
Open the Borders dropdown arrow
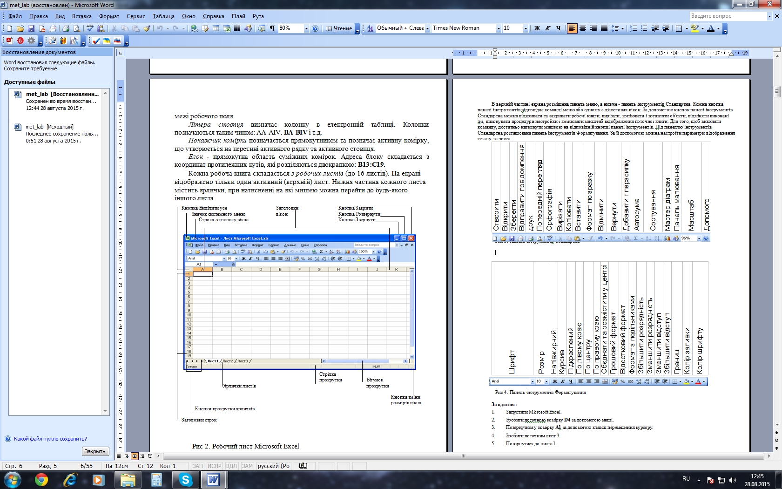point(687,28)
